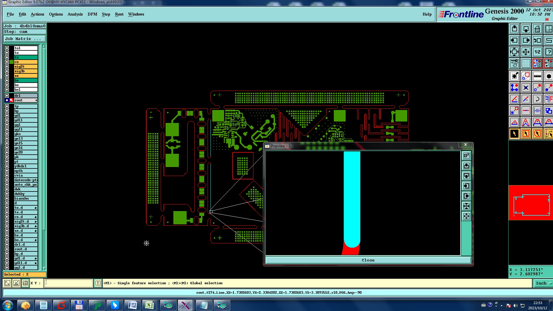
Task: Click the rotate feature tool icon
Action: [537, 99]
